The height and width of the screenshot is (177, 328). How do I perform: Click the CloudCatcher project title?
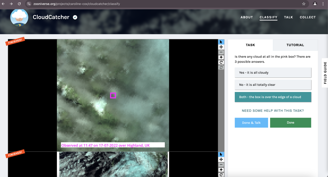coord(51,17)
